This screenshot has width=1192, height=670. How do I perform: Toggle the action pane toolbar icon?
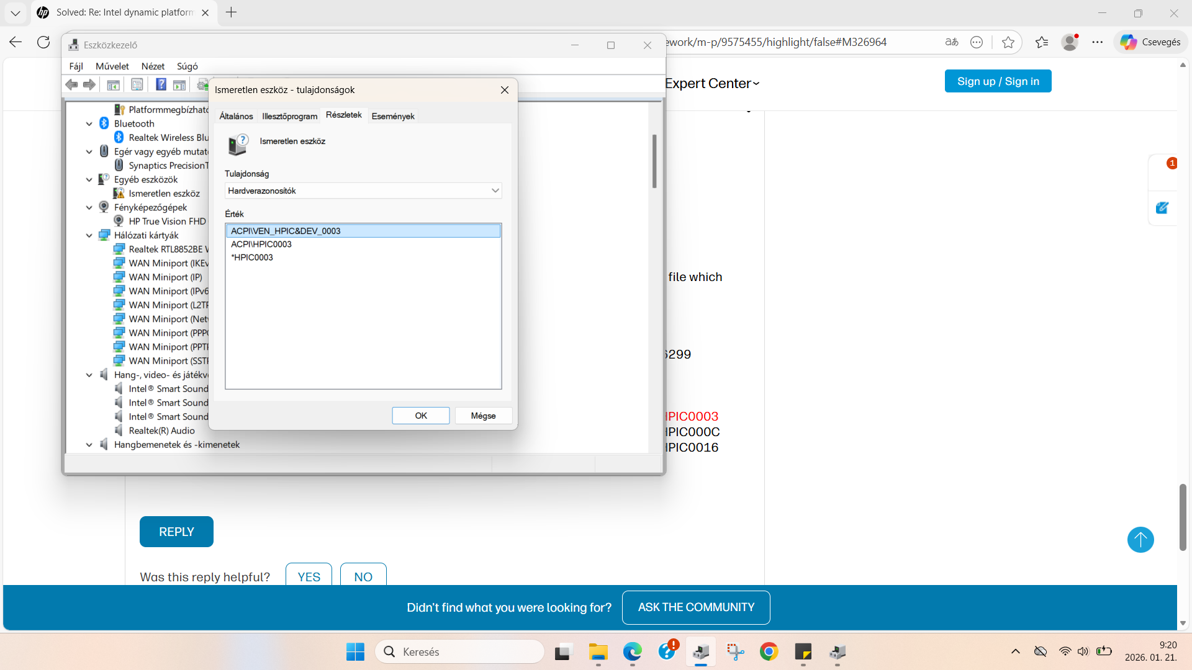tap(179, 85)
